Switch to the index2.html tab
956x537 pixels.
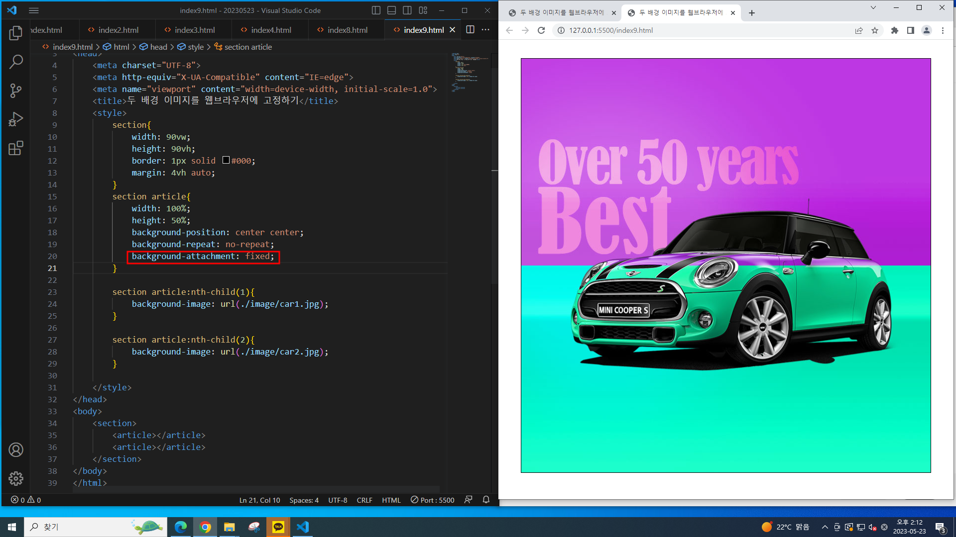117,30
